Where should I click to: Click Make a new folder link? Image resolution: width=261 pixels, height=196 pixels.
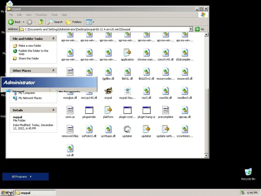30,46
